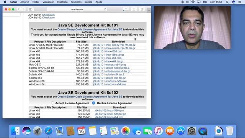Click oracle.com address bar
The width and height of the screenshot is (245, 138).
[77, 9]
